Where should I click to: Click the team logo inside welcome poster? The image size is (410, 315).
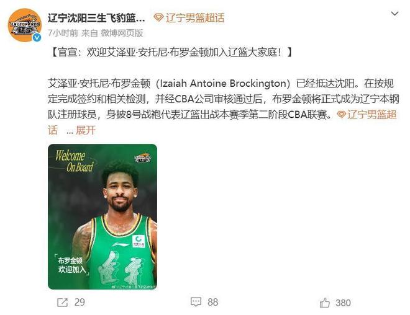pyautogui.click(x=143, y=158)
